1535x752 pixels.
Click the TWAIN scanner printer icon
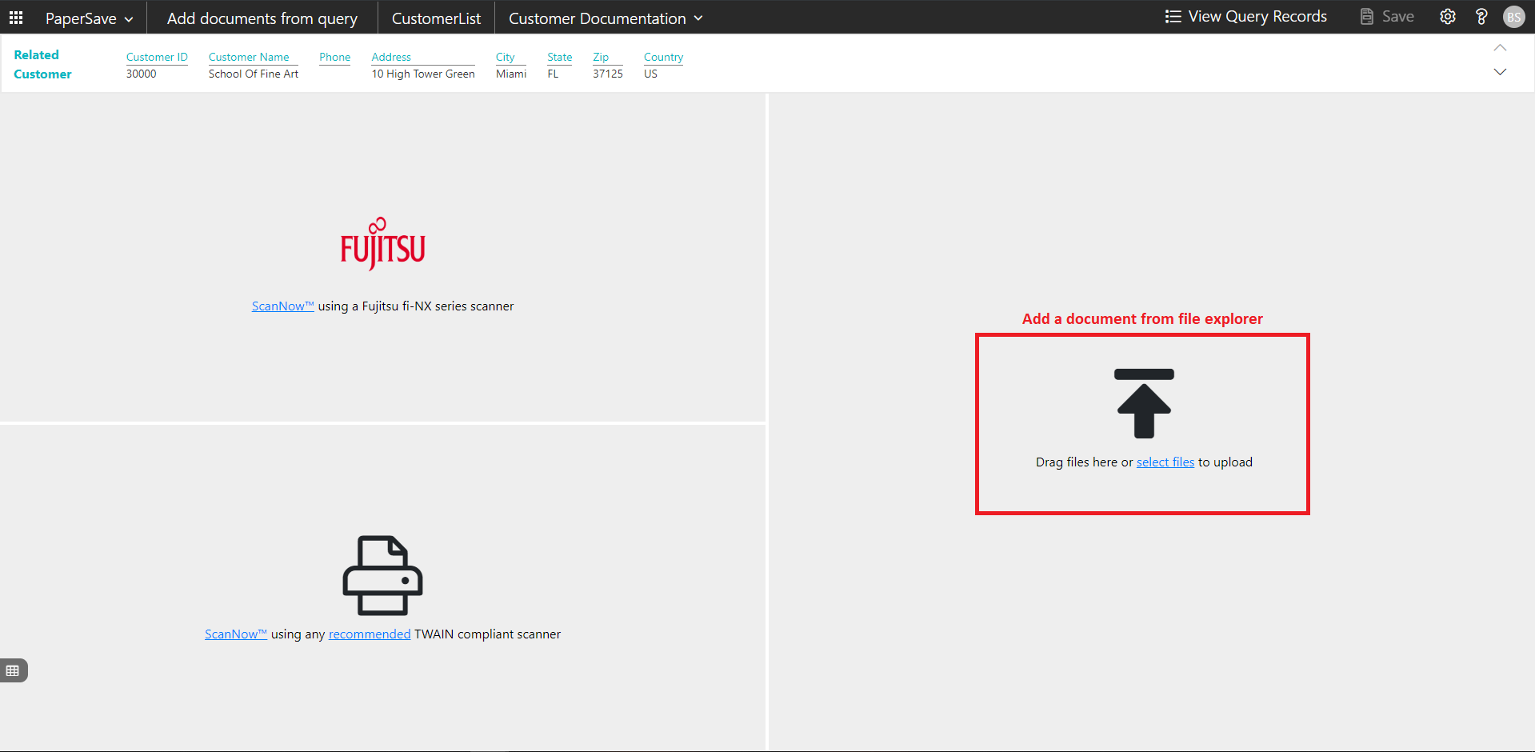coord(382,575)
